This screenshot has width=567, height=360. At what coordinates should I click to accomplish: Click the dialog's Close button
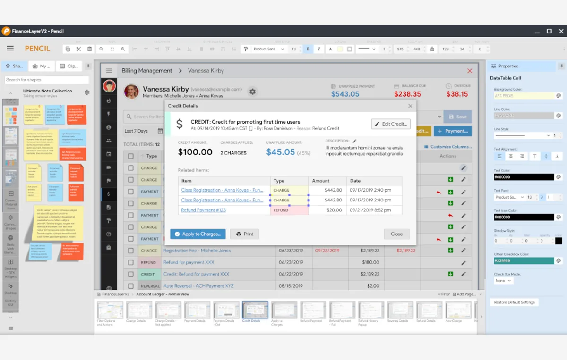point(396,234)
